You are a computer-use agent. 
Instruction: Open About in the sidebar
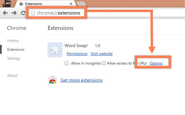click(12, 75)
